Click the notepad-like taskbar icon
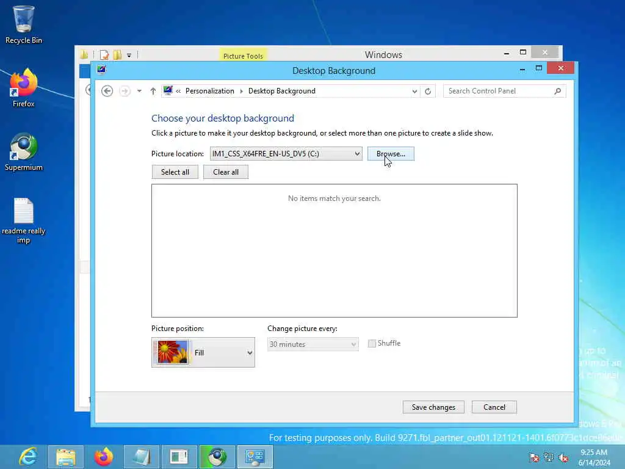The width and height of the screenshot is (625, 469). click(x=142, y=457)
